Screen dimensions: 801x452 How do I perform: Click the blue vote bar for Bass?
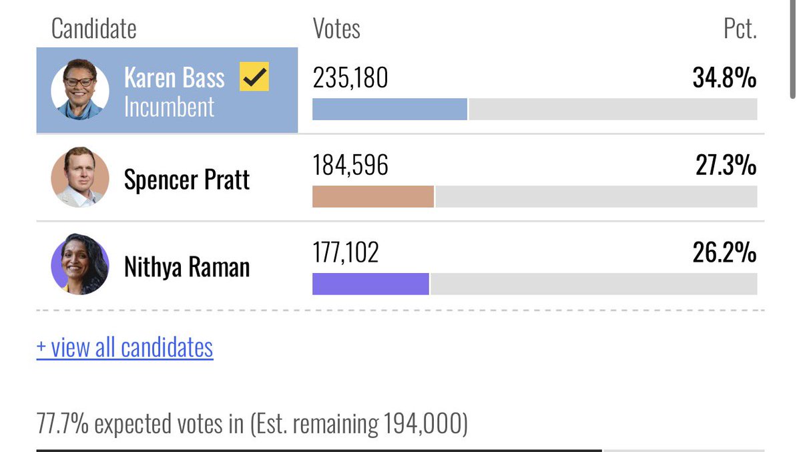(390, 109)
